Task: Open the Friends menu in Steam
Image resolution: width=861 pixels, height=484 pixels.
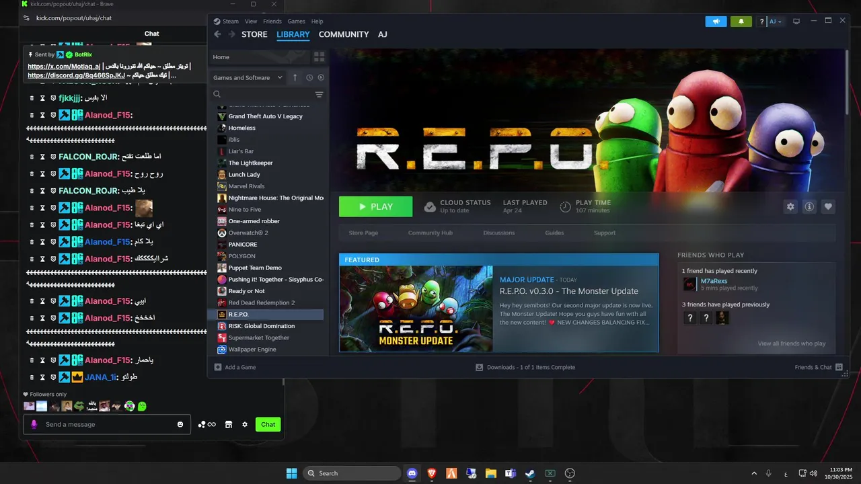Action: pos(272,22)
